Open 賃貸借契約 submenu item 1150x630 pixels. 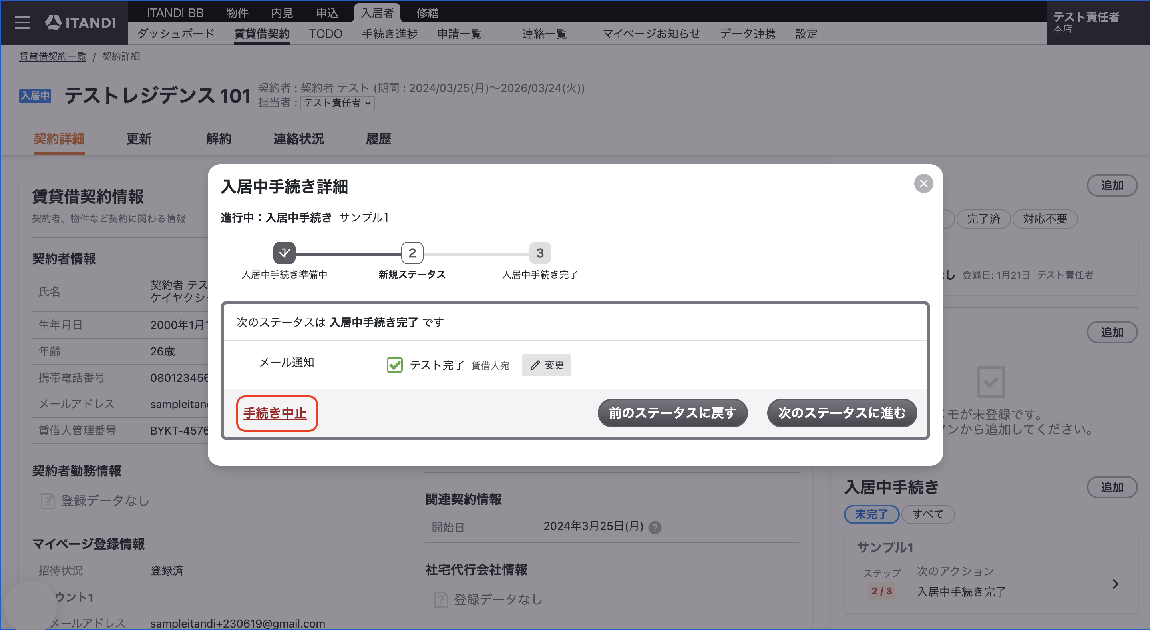[262, 34]
